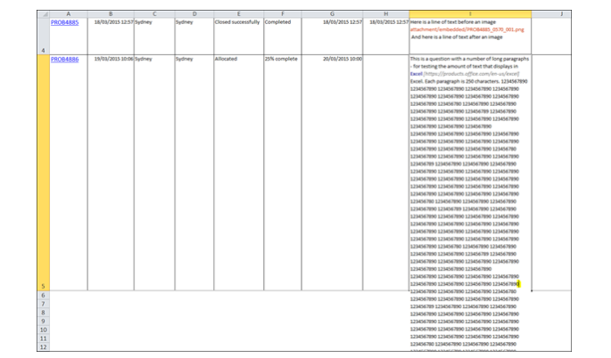Select column B header

click(x=111, y=14)
